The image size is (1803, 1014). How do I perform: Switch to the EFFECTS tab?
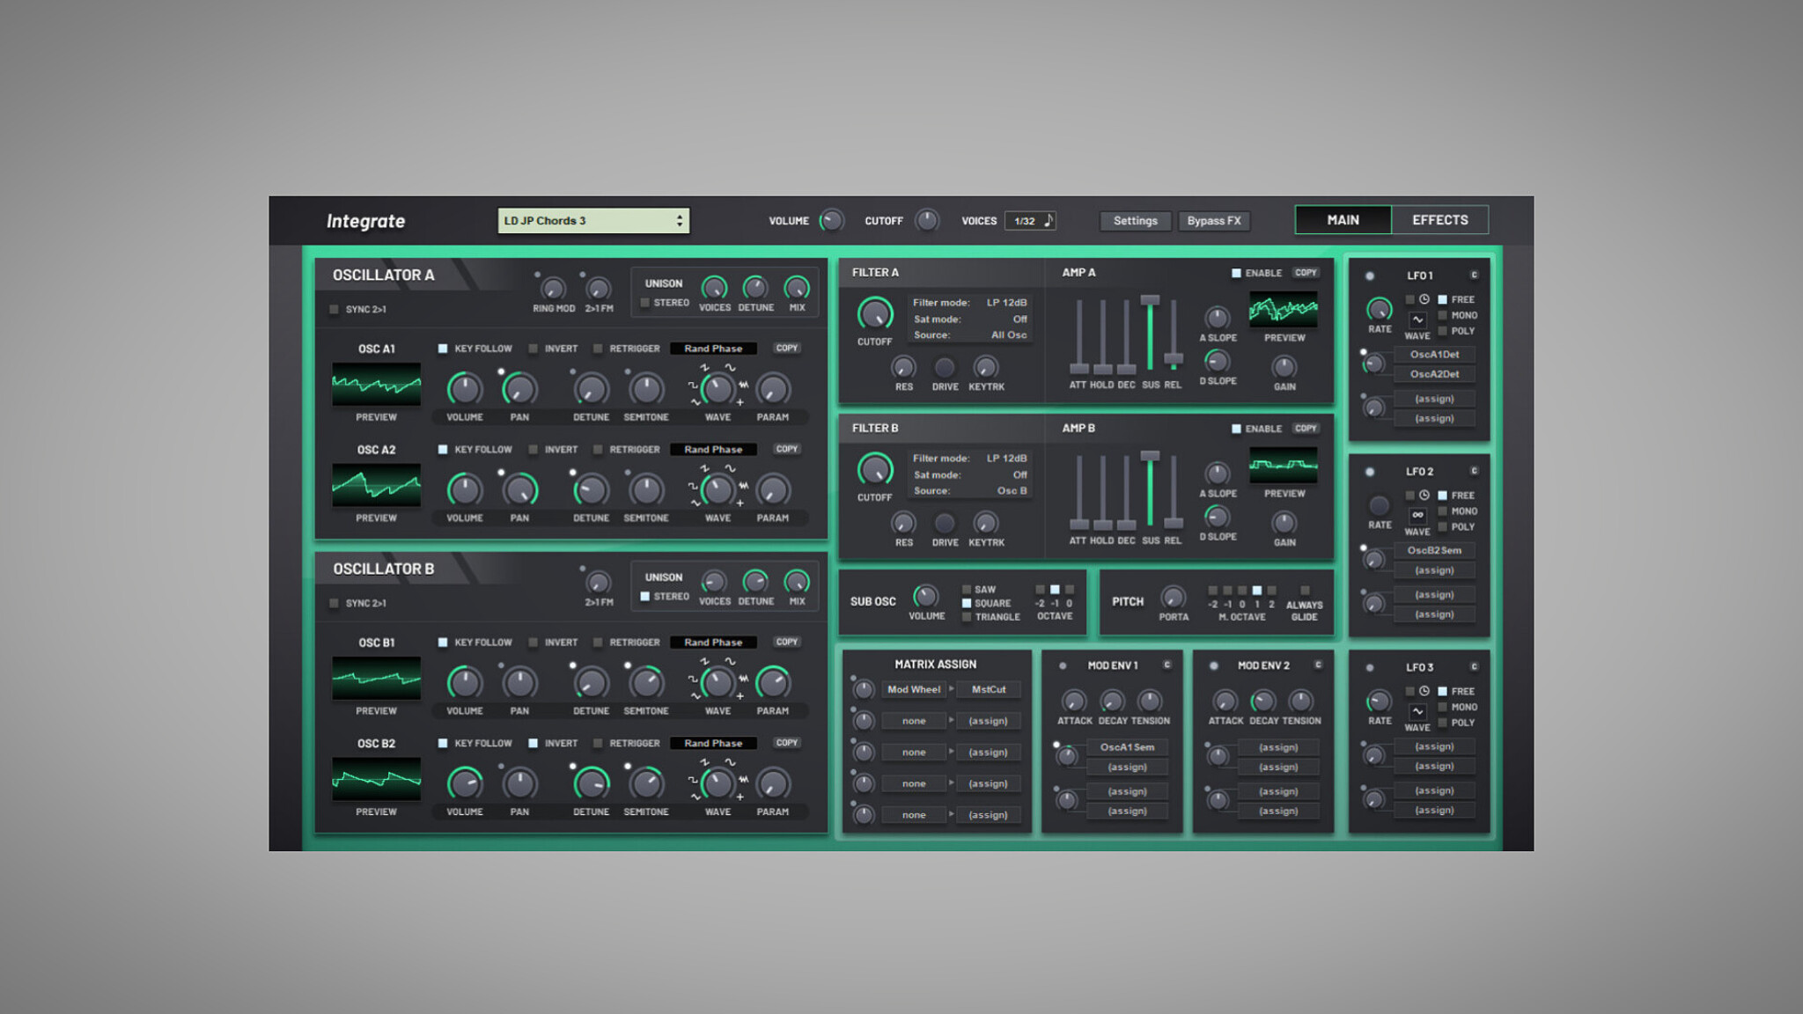click(x=1439, y=220)
